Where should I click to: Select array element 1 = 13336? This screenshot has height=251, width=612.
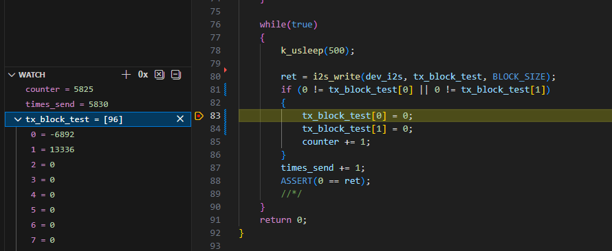[x=98, y=150]
